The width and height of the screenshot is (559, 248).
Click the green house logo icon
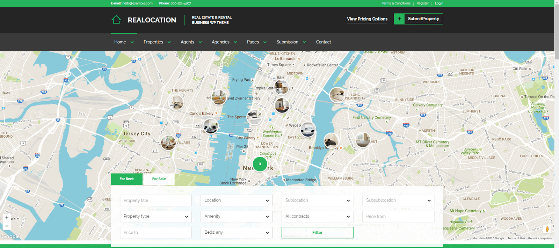[x=116, y=20]
